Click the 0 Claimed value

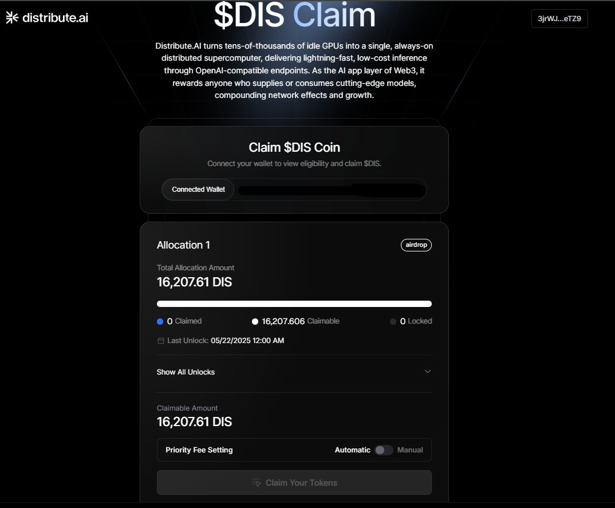click(169, 321)
